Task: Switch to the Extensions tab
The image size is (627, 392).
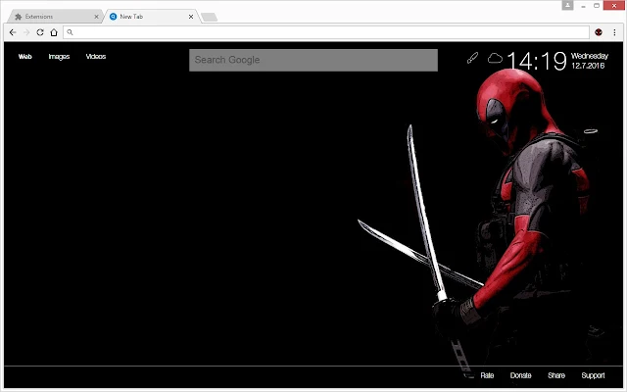Action: click(56, 17)
